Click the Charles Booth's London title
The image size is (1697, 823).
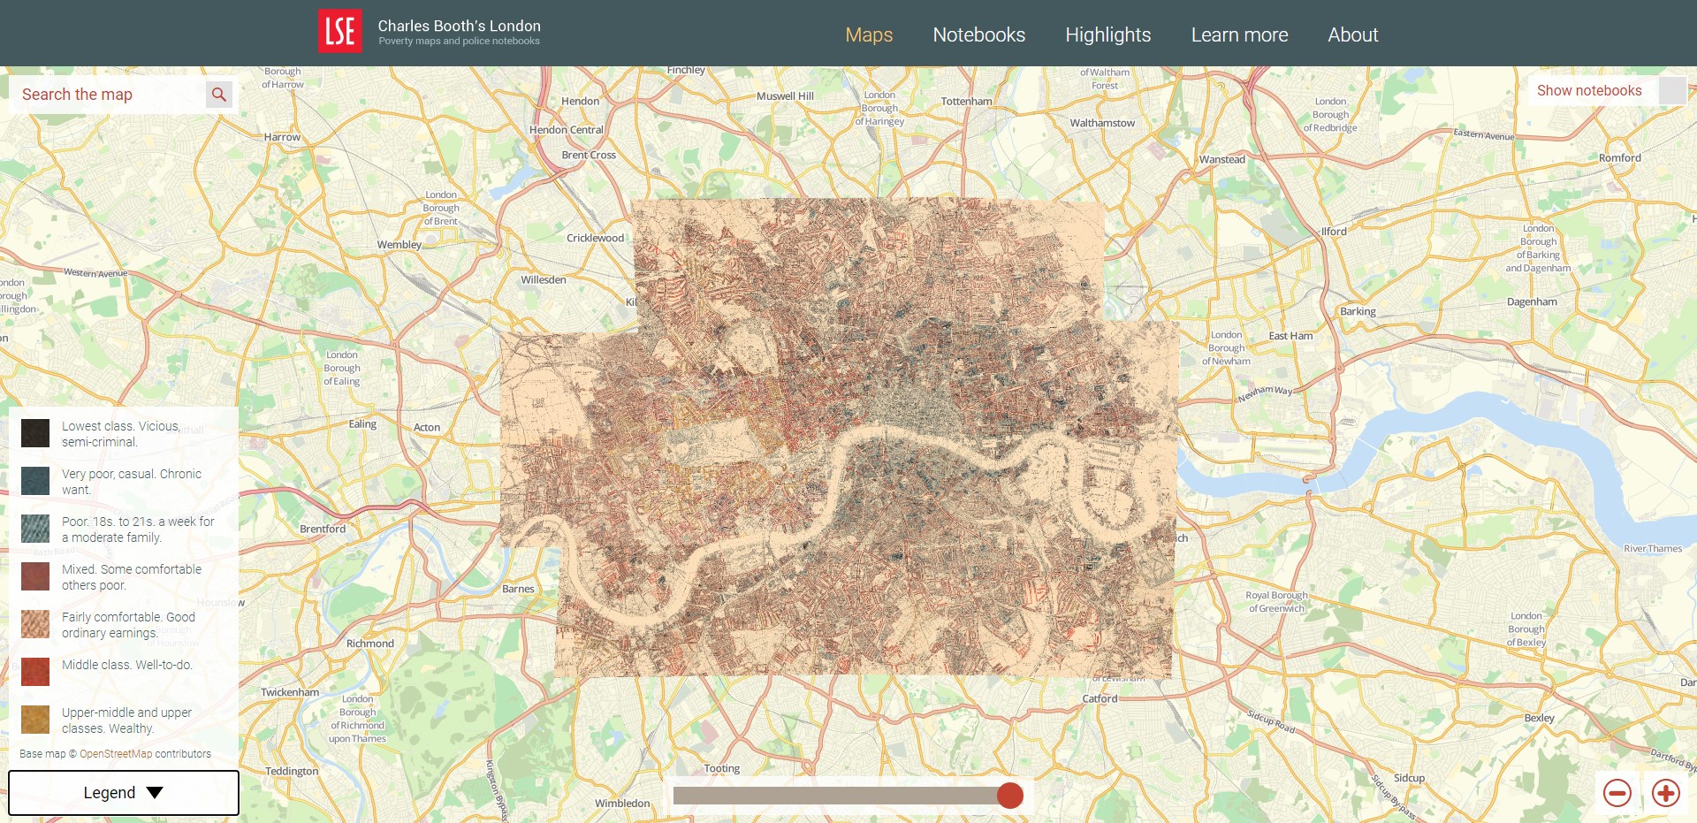[459, 27]
